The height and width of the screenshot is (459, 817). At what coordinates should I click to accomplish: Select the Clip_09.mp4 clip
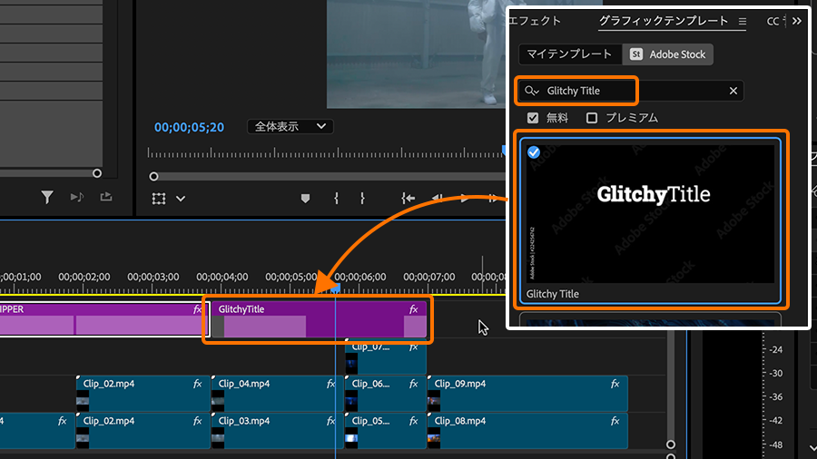click(x=527, y=394)
